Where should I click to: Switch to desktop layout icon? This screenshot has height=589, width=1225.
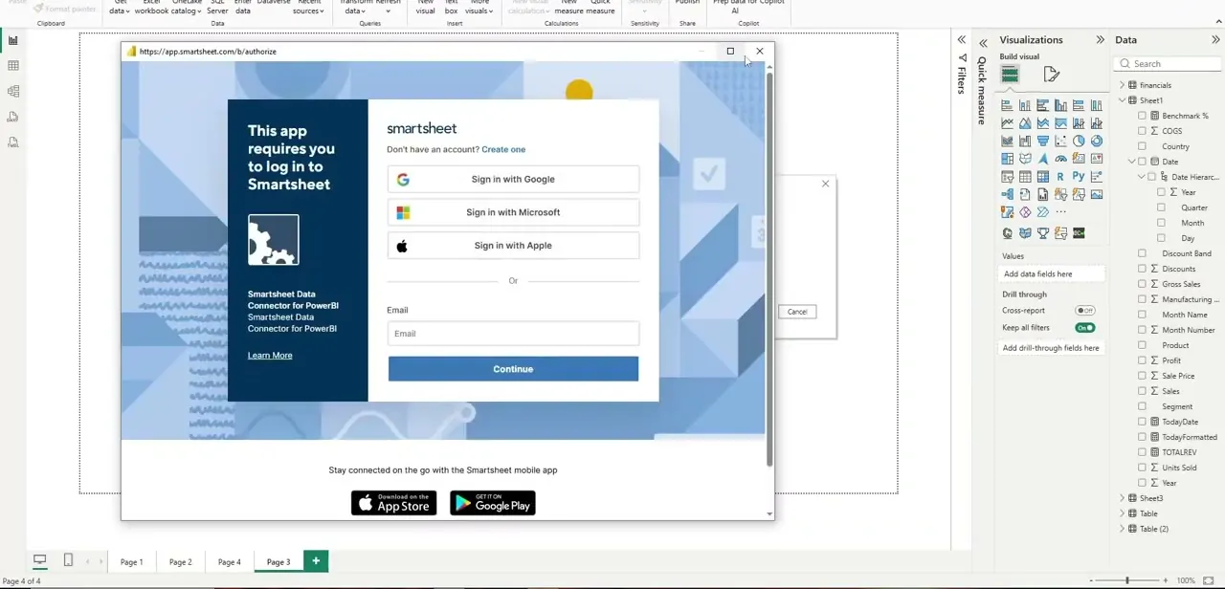pos(40,560)
